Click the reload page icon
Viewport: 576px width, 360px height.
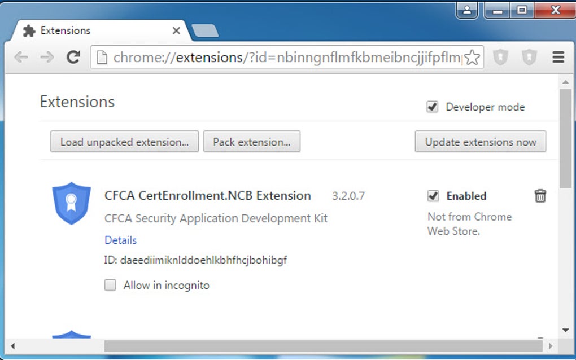[73, 57]
